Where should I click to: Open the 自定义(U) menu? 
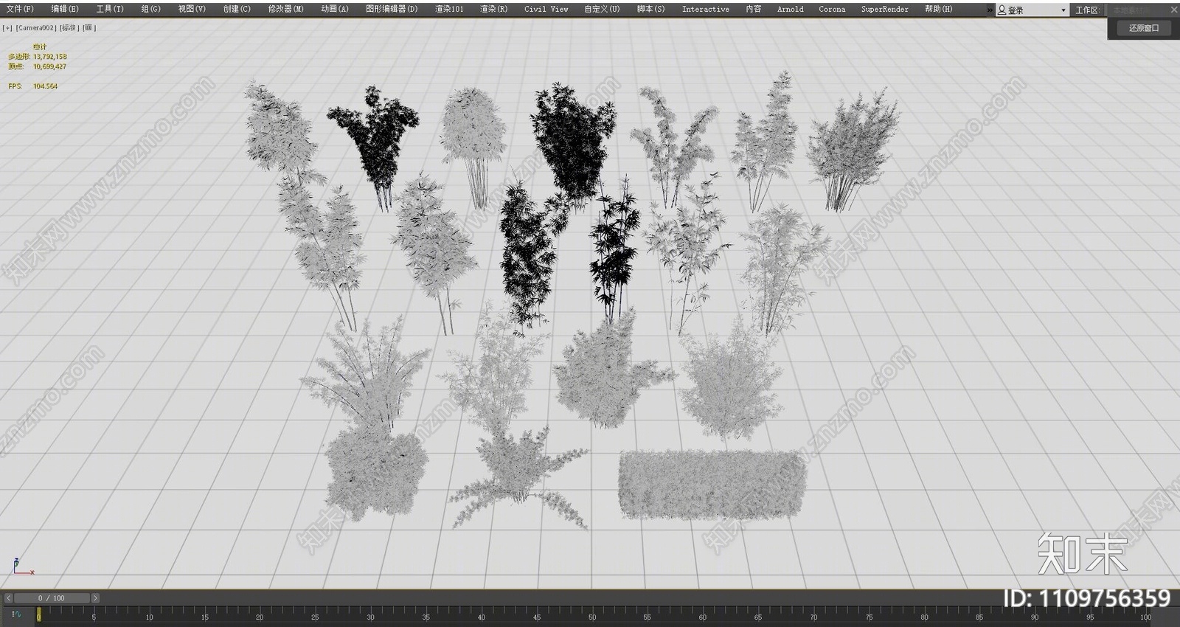602,9
